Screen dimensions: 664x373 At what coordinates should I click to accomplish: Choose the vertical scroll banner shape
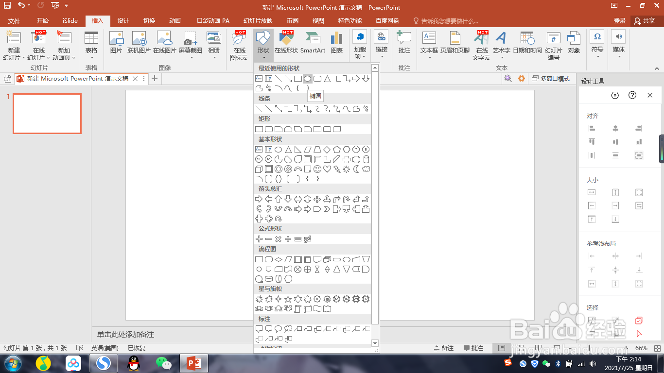click(x=298, y=309)
